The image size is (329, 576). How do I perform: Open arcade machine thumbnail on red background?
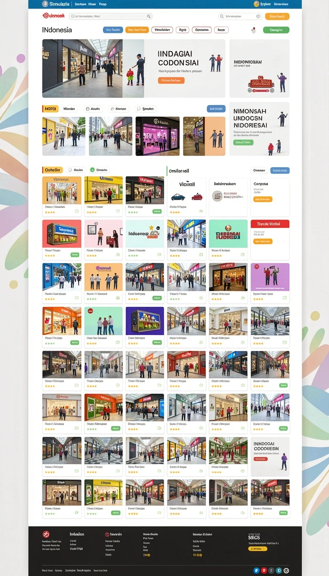pyautogui.click(x=62, y=234)
